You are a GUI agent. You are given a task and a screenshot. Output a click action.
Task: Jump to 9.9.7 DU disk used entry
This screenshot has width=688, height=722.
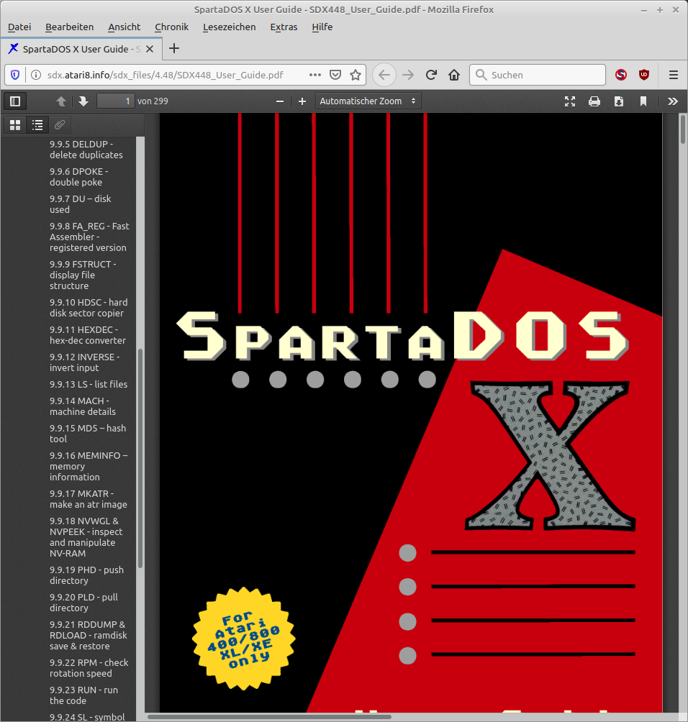[x=80, y=204]
